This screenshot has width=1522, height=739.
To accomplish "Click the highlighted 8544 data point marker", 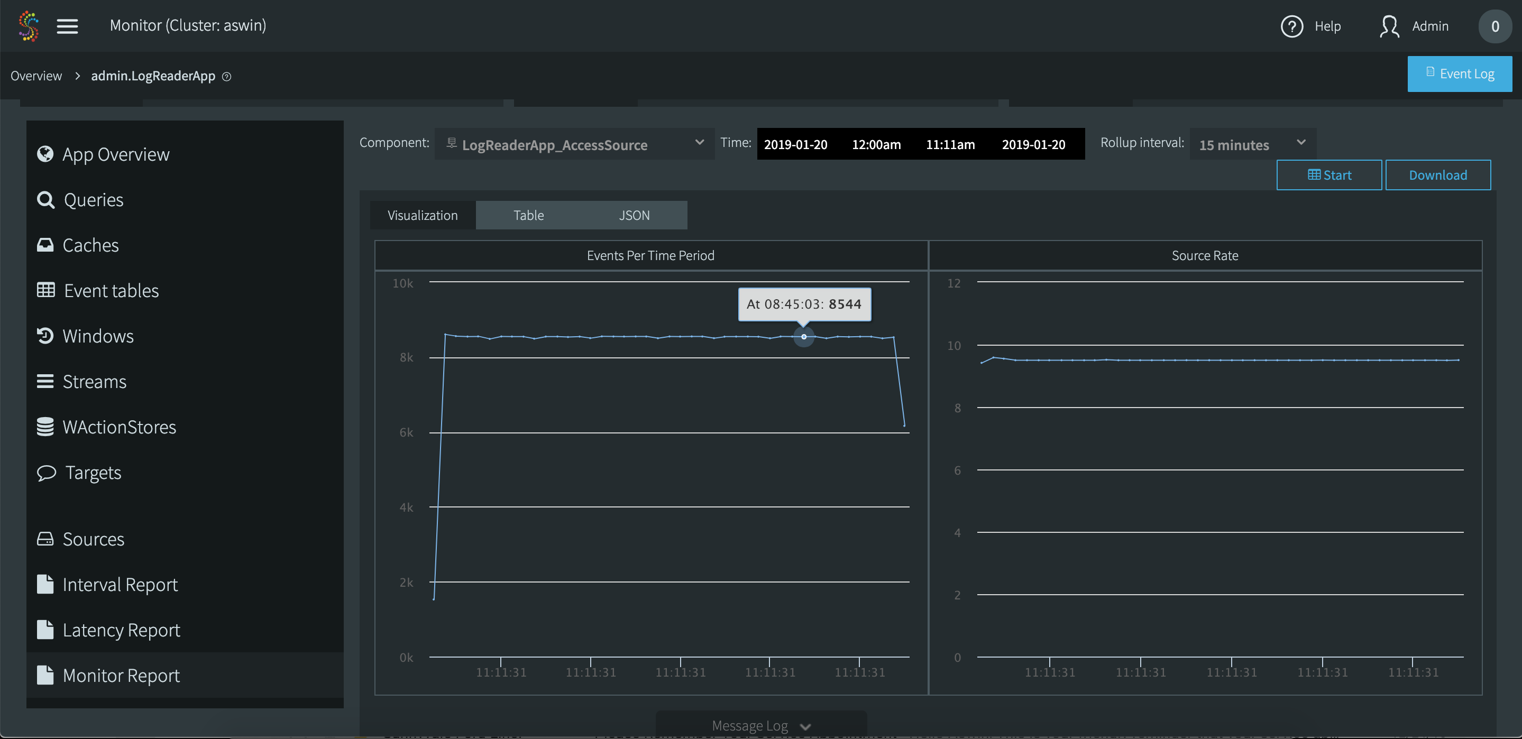I will tap(803, 337).
